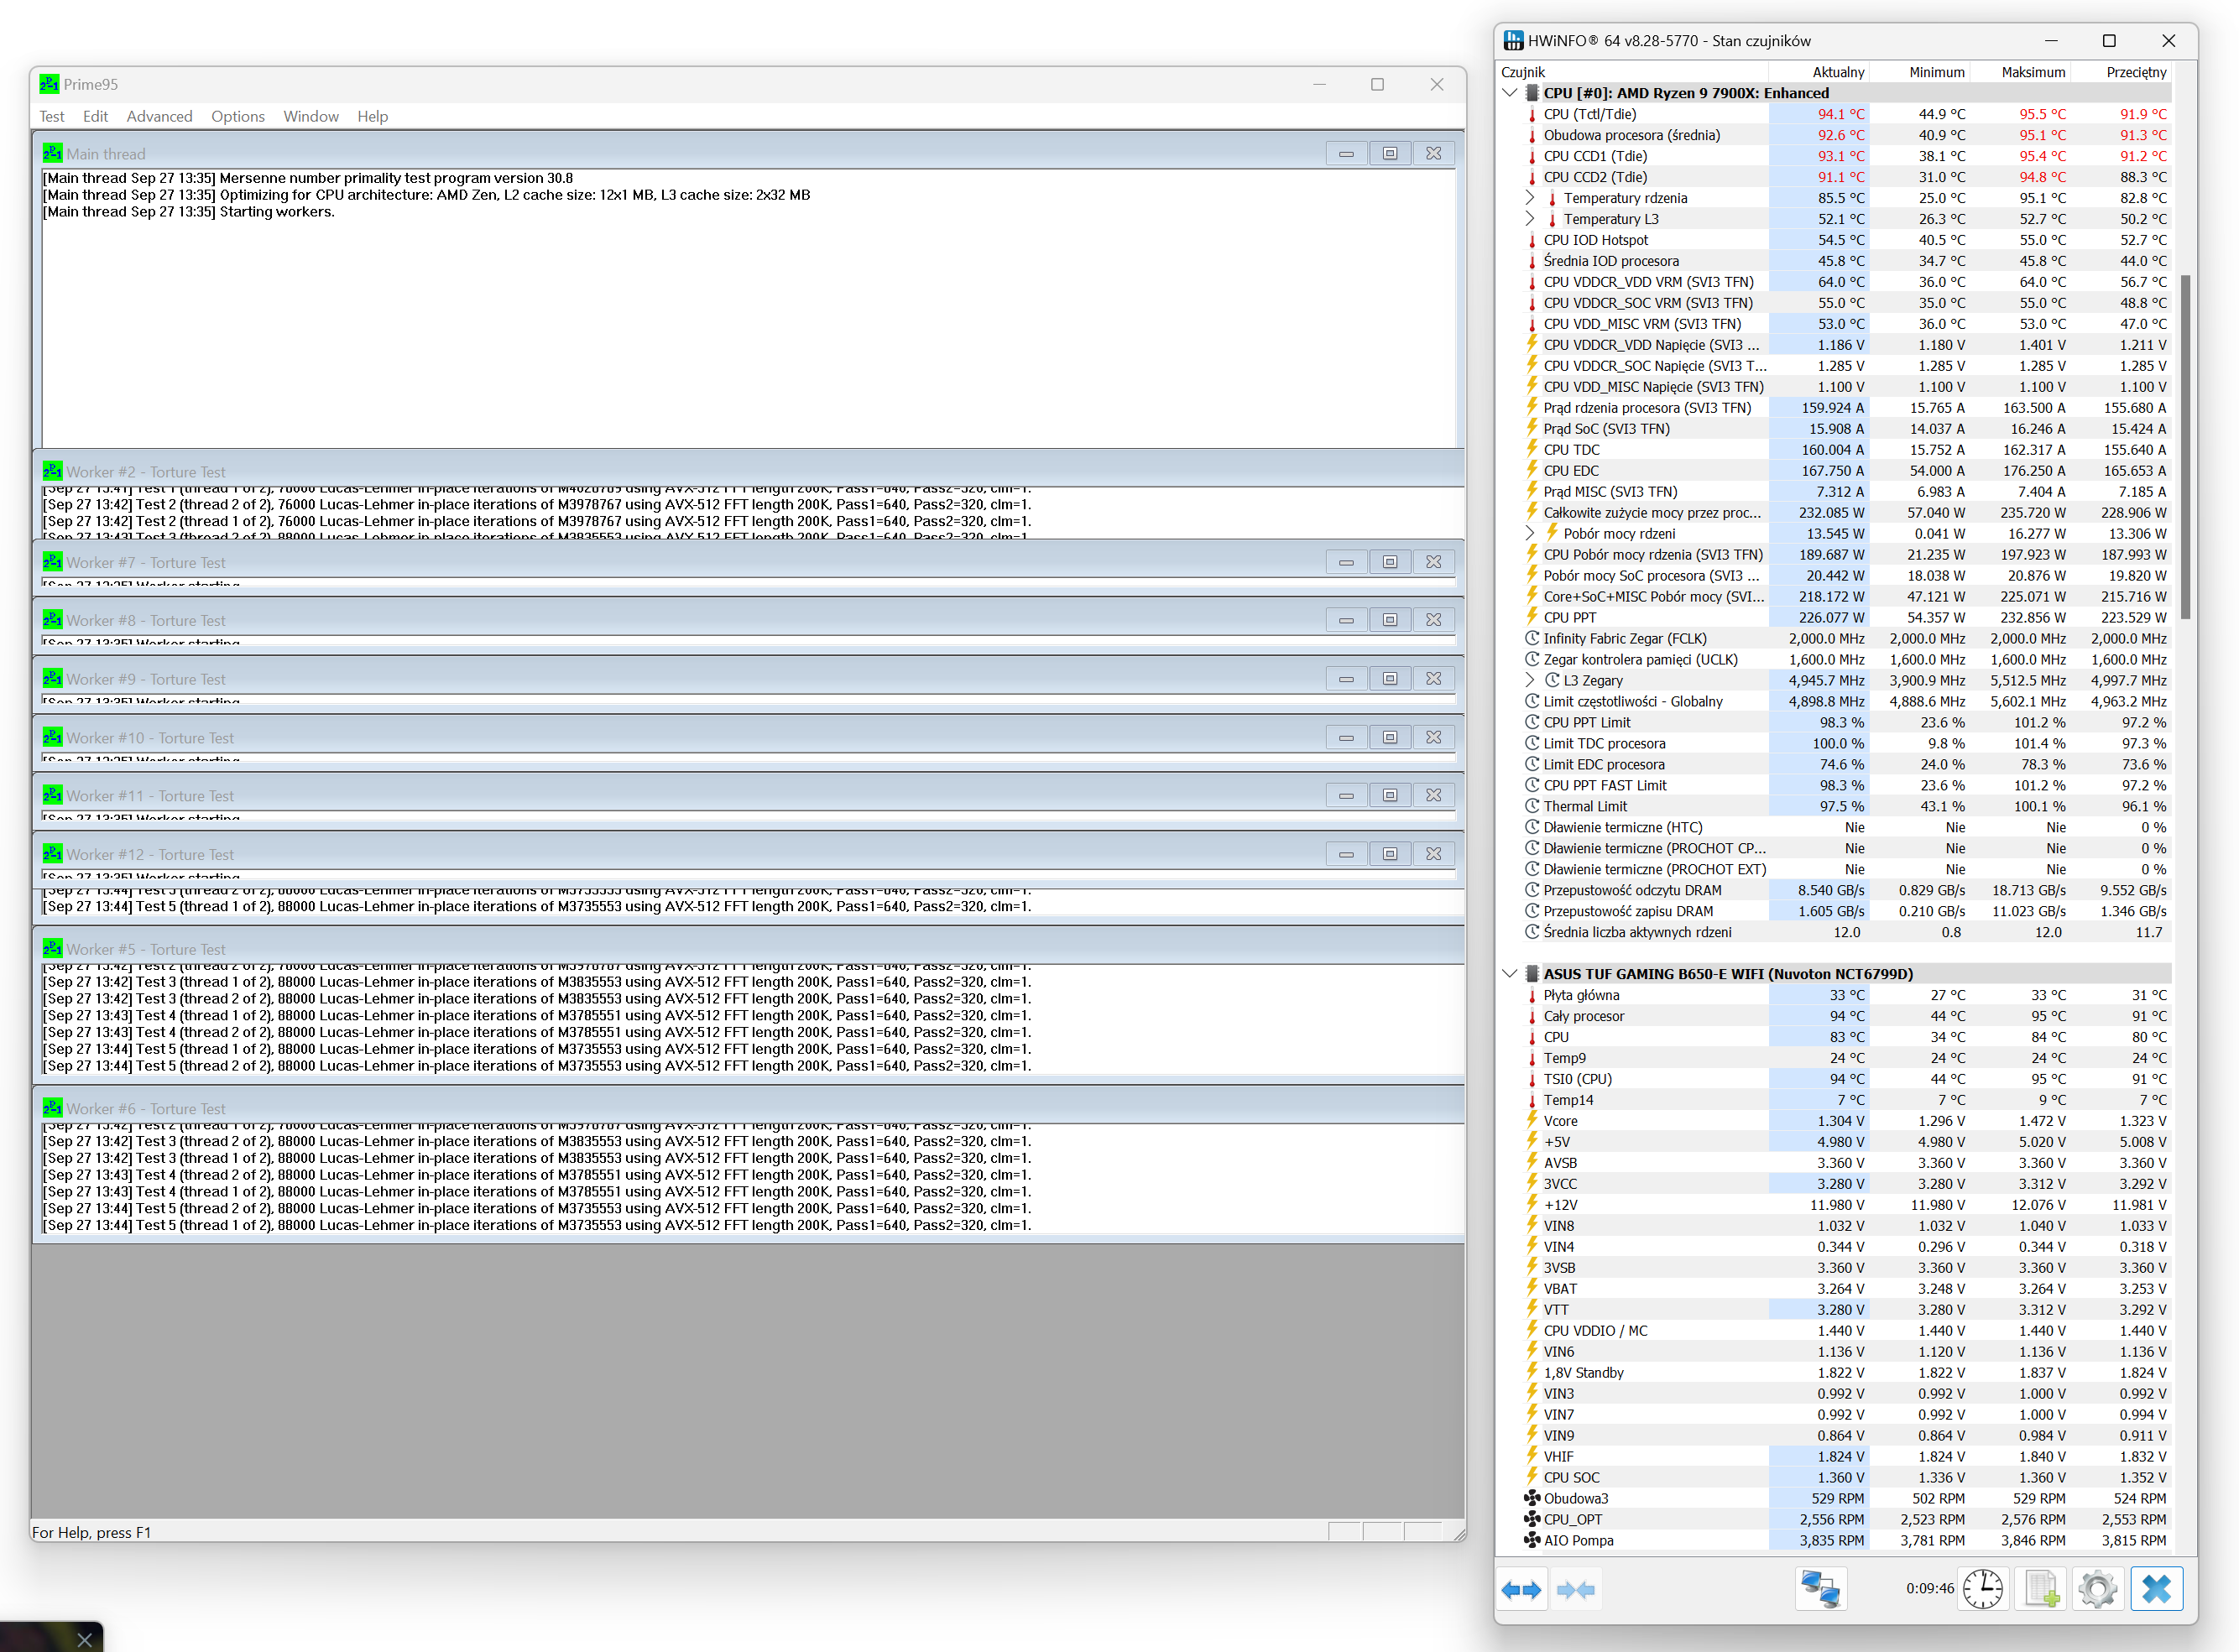
Task: Click the Aktualny column header
Action: [1837, 72]
